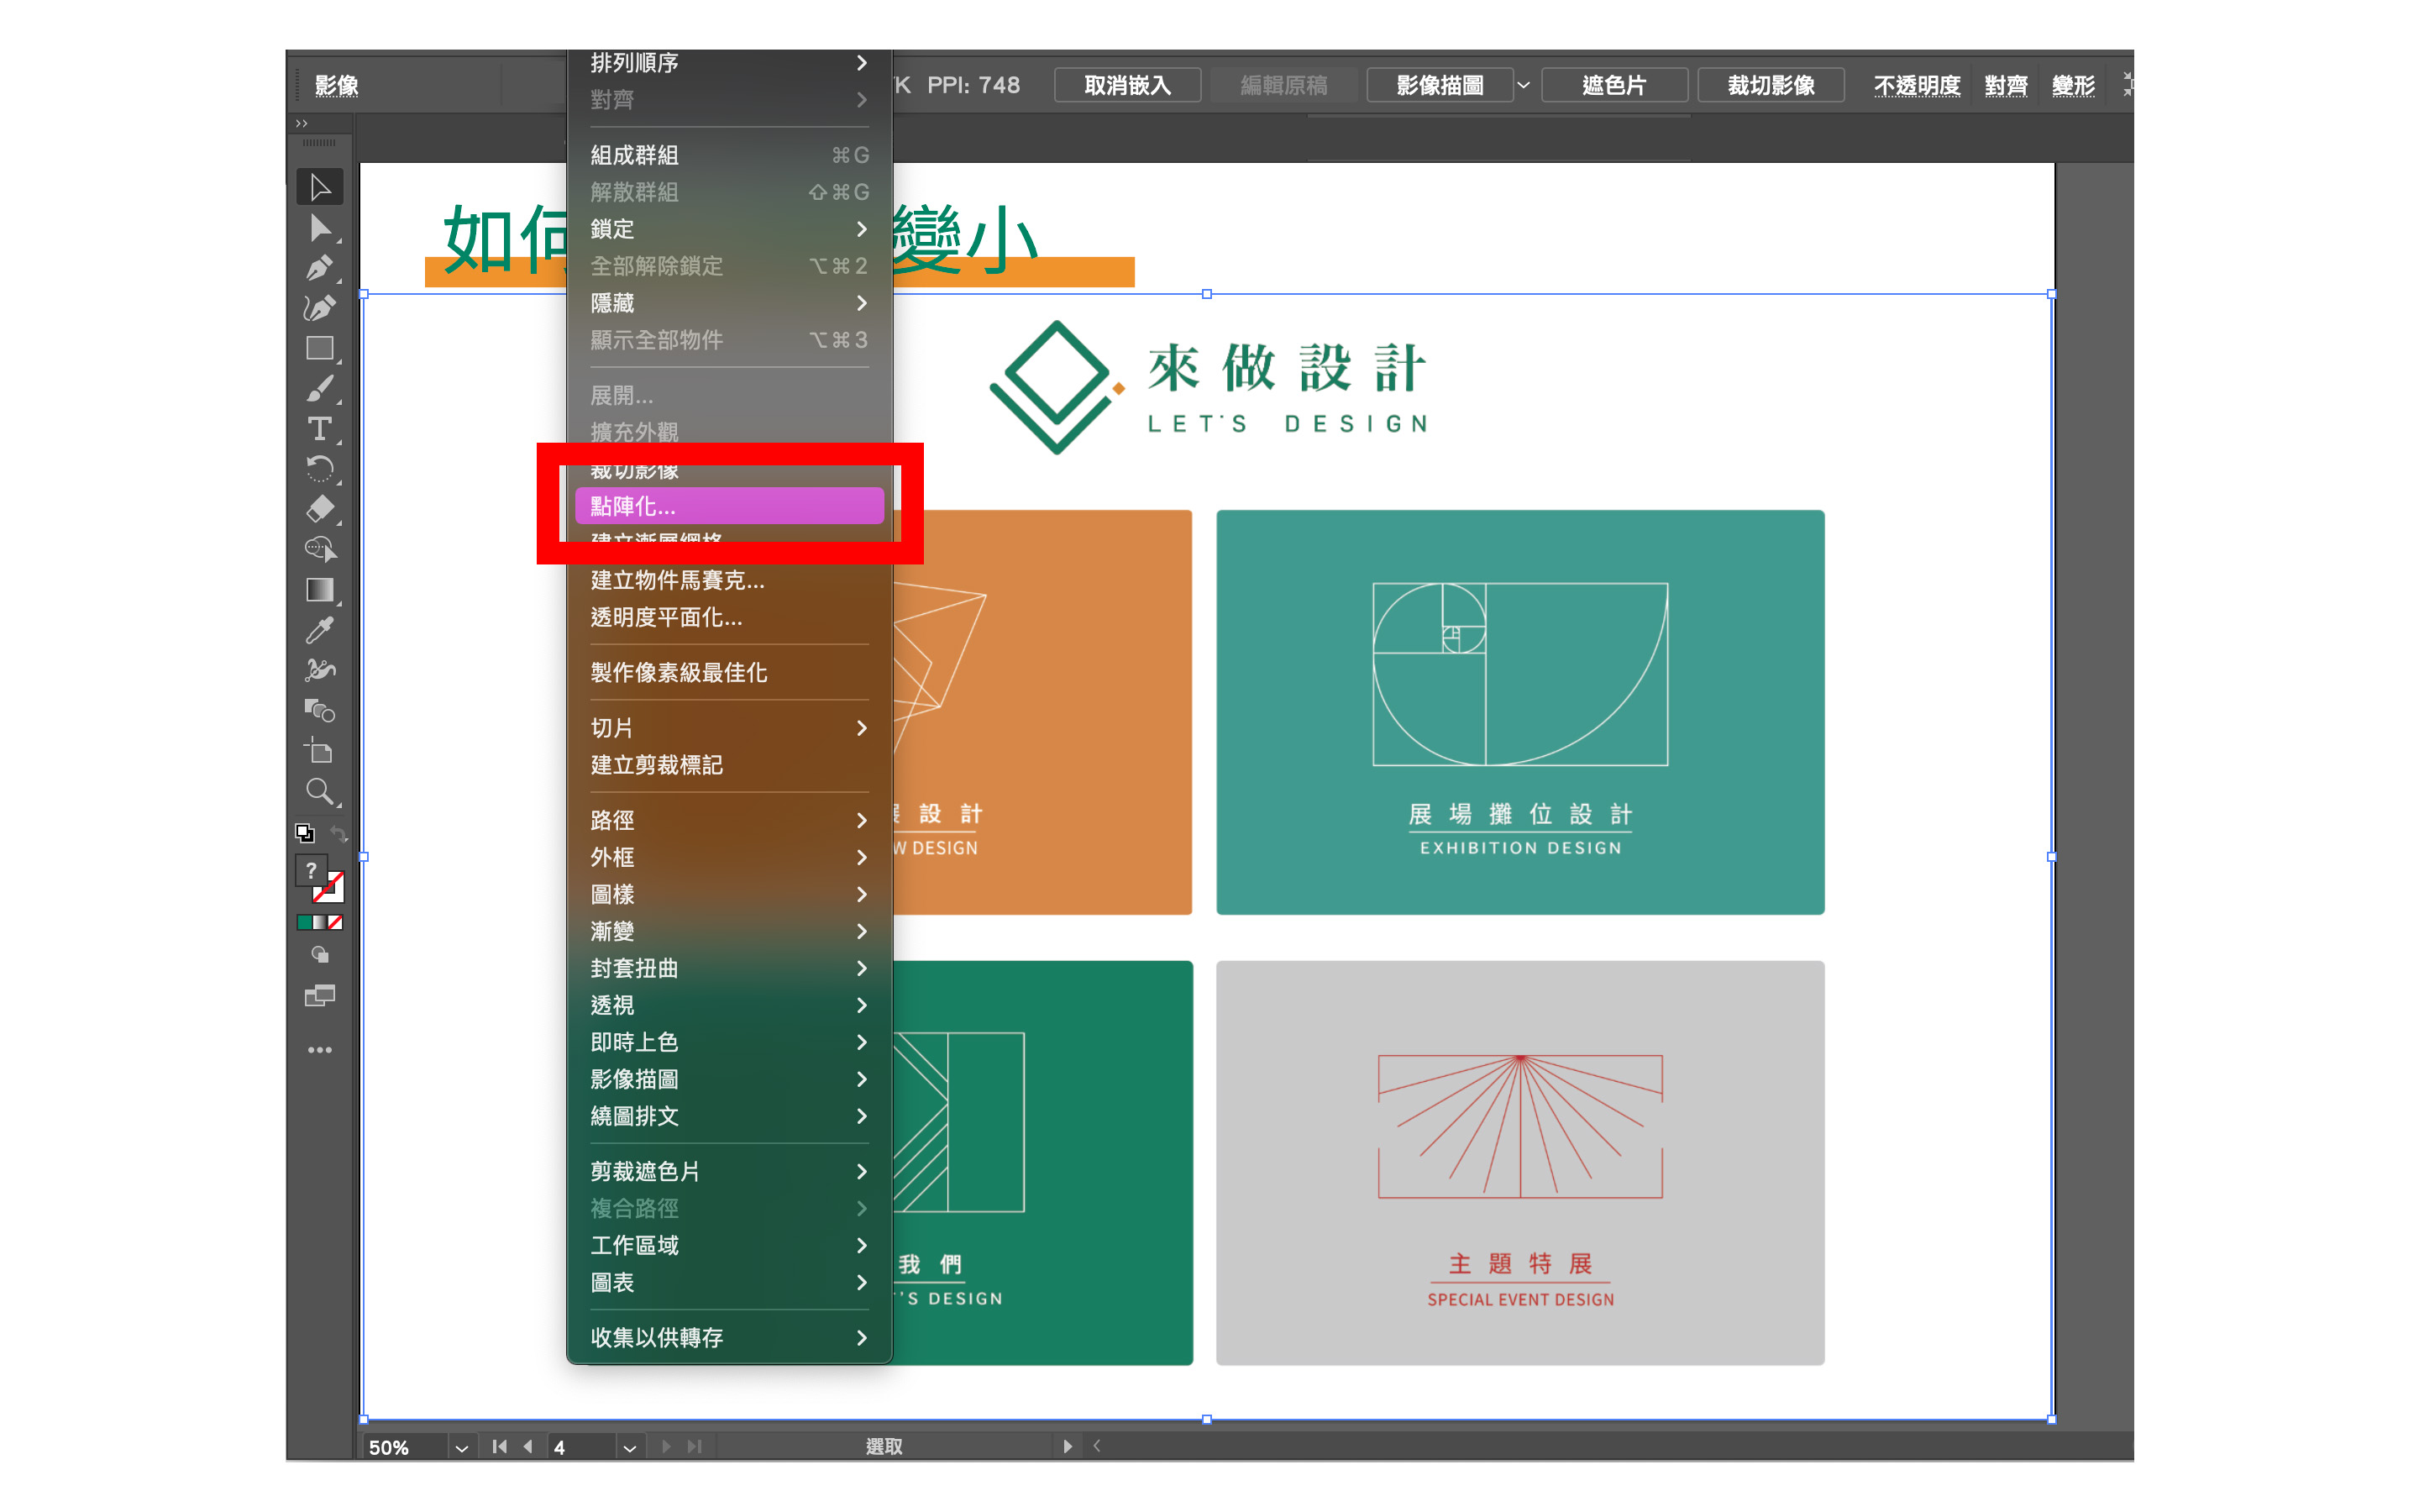This screenshot has width=2419, height=1512.
Task: Click the 裁切影像 button in control bar
Action: click(1771, 85)
